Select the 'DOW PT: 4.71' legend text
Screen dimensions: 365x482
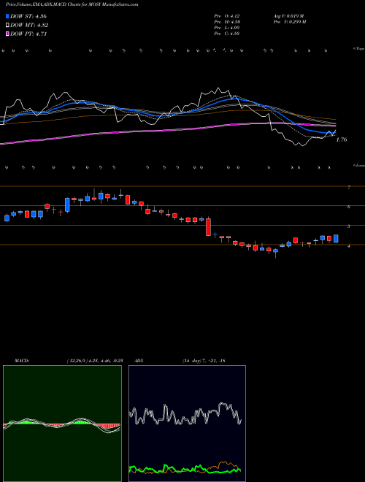pyautogui.click(x=28, y=34)
